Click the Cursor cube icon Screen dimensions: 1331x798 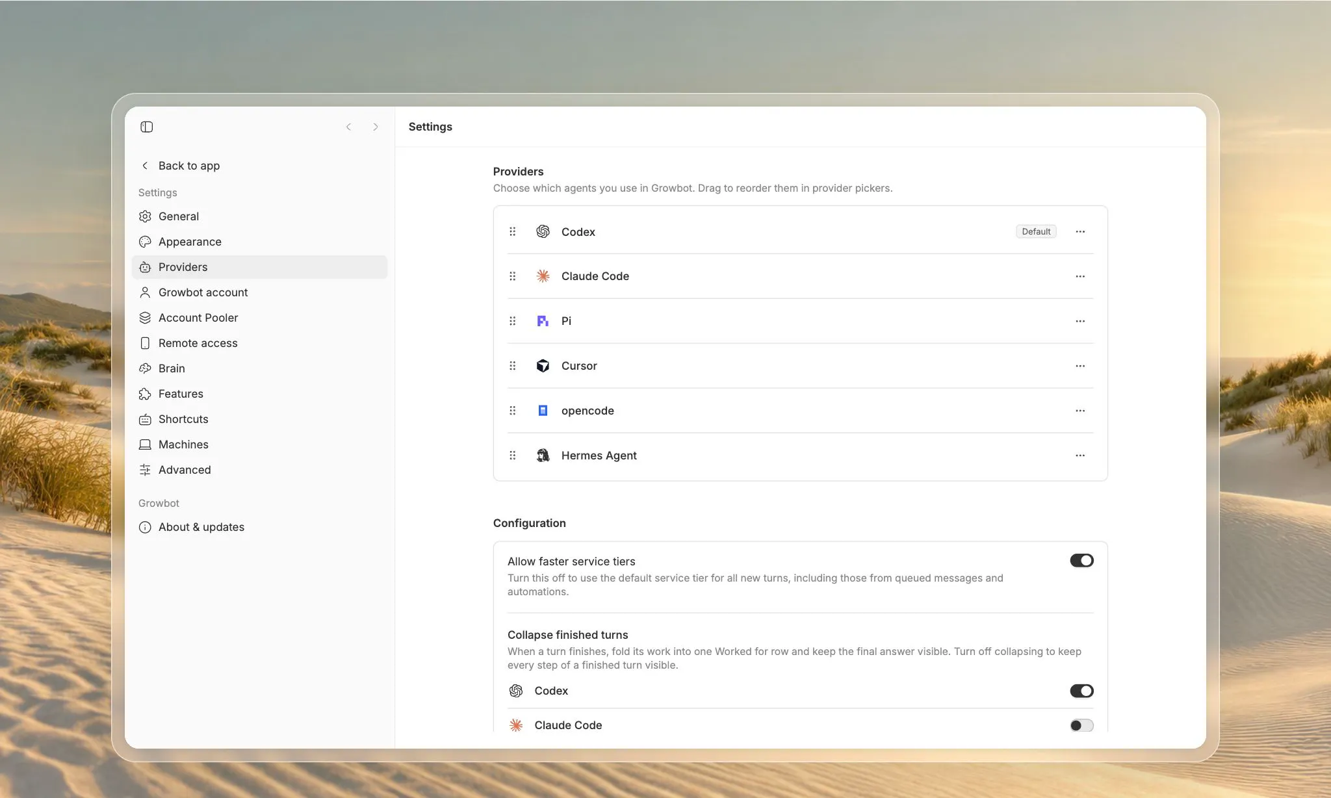[x=543, y=366]
